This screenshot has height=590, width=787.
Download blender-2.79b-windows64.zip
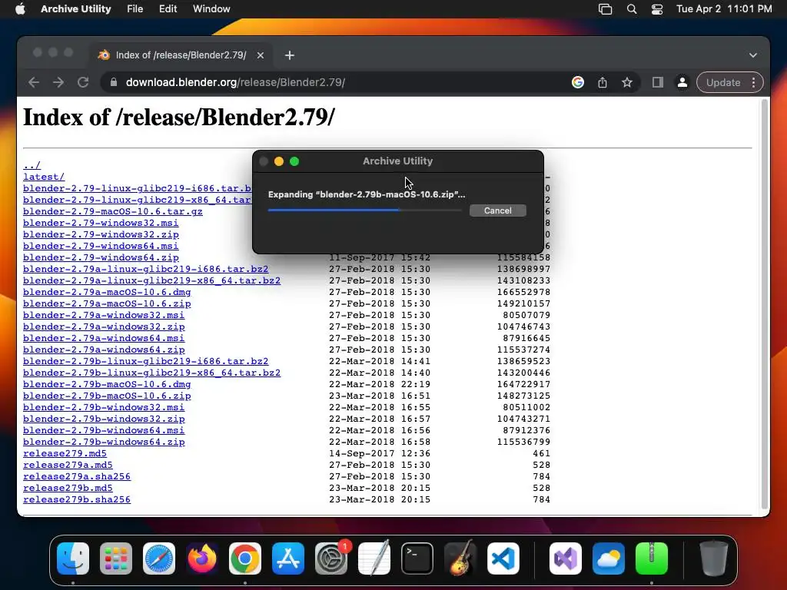104,442
